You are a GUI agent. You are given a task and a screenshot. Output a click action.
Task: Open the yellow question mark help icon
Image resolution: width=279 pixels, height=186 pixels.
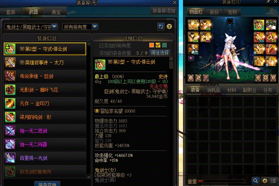(x=169, y=27)
